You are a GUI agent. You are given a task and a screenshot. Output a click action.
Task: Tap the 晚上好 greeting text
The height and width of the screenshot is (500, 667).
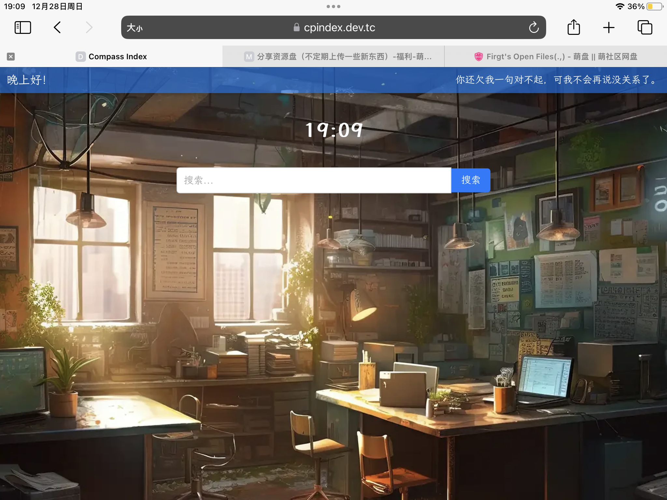click(27, 80)
